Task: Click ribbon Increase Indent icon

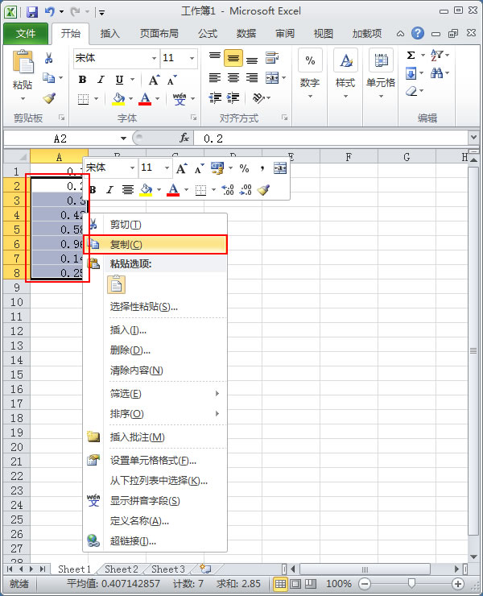Action: click(233, 97)
